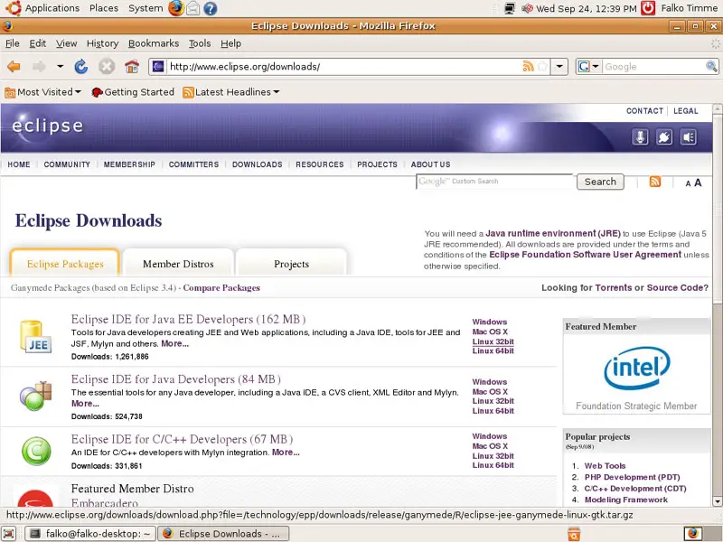Viewport: 723px width, 542px height.
Task: Open the microphone icon in Eclipse header
Action: coord(640,137)
